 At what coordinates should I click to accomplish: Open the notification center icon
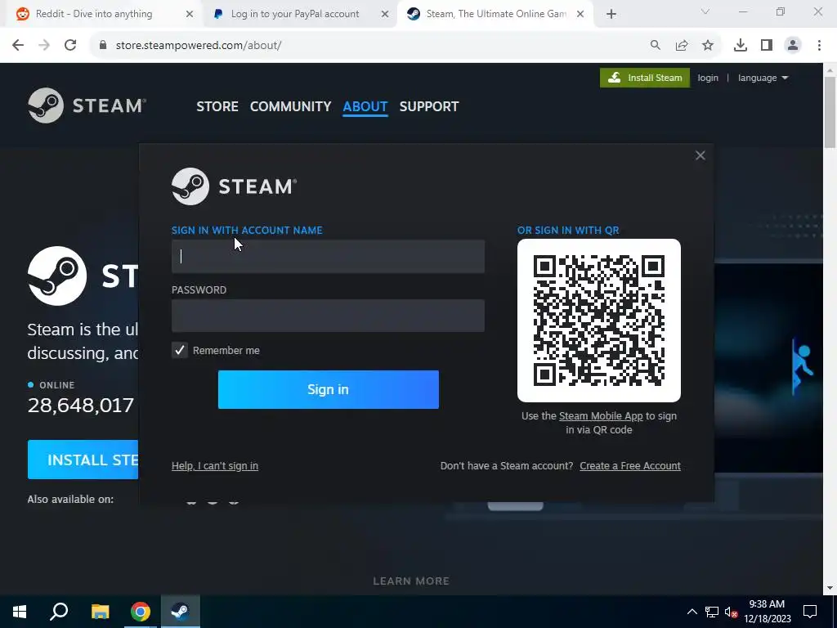[810, 612]
